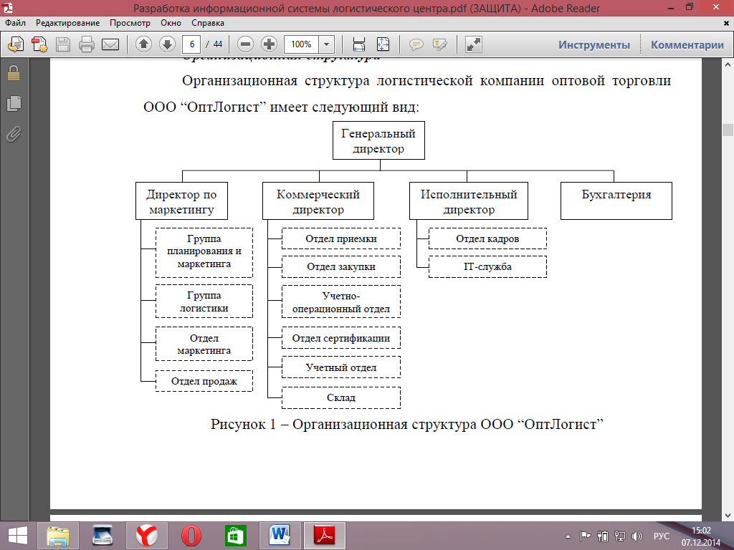Click the Convert file to PDF icon
This screenshot has height=550, width=734.
point(39,44)
